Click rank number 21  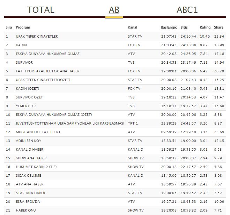pos(8,210)
